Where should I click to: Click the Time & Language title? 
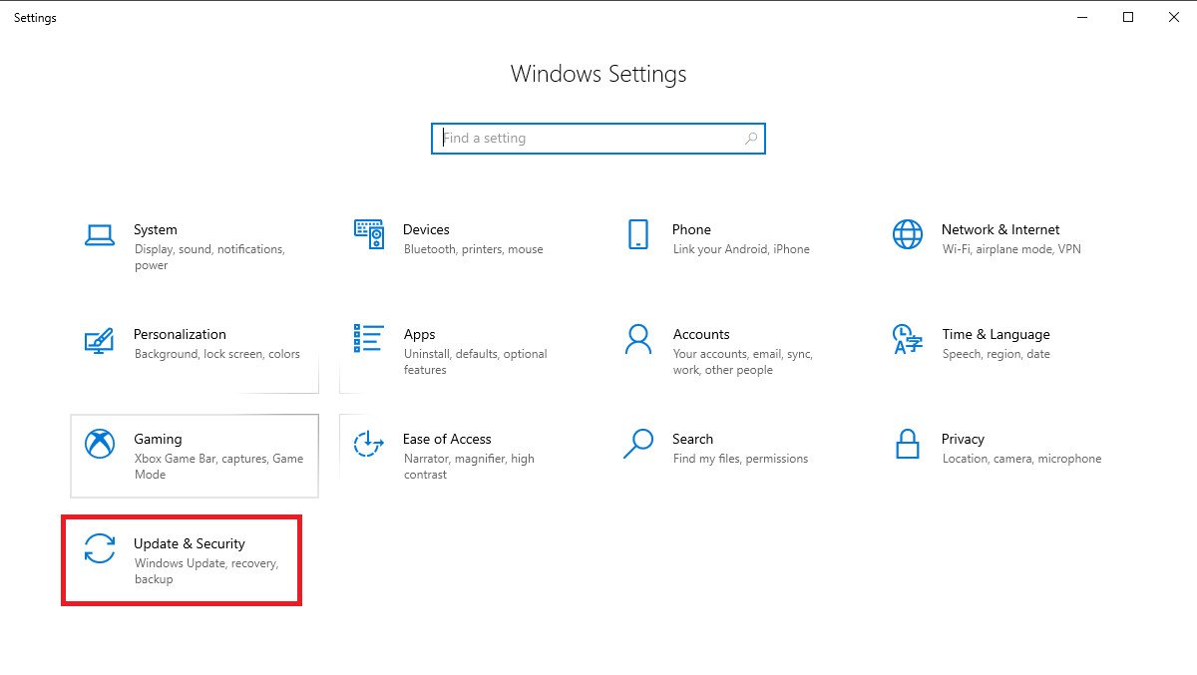point(996,335)
